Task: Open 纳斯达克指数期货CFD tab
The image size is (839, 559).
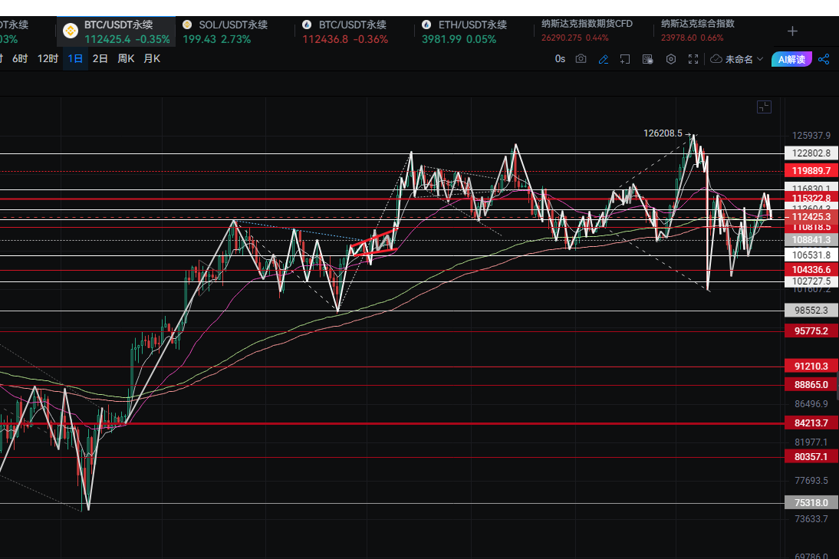Action: point(587,31)
